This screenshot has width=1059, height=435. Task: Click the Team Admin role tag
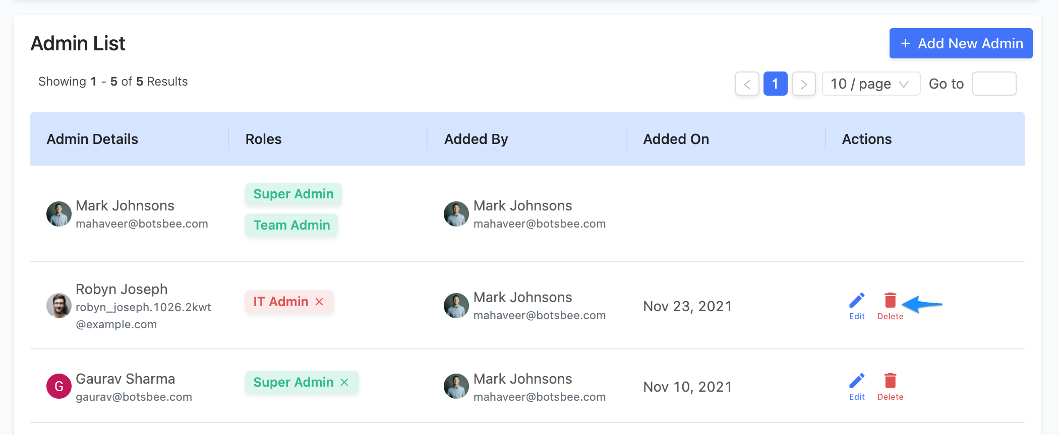291,225
